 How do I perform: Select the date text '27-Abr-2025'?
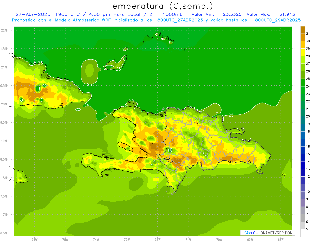[33, 14]
